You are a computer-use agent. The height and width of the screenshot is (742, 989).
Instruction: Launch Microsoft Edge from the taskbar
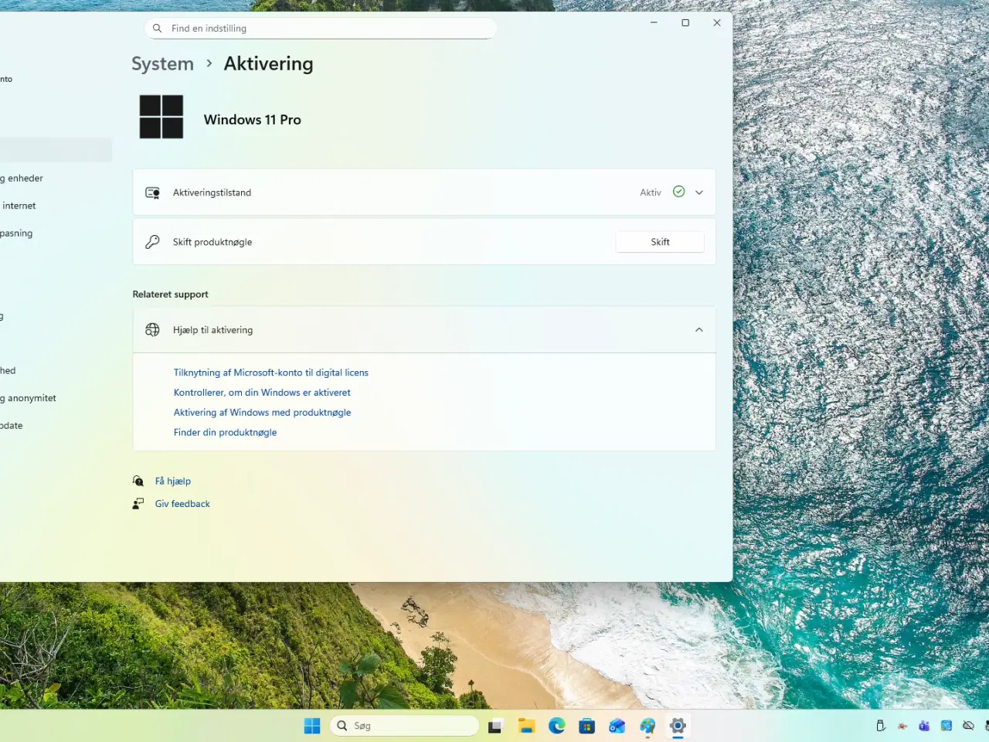556,725
